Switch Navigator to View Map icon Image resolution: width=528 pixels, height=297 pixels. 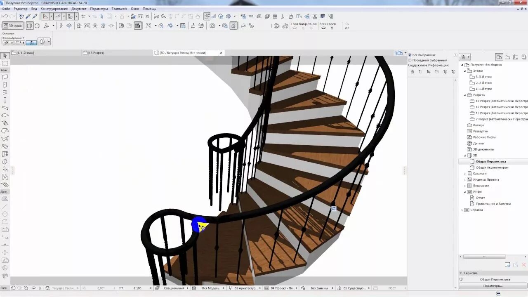[x=507, y=57]
